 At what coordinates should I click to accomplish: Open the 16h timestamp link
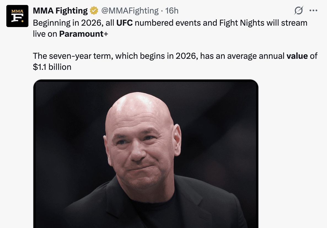pos(172,11)
